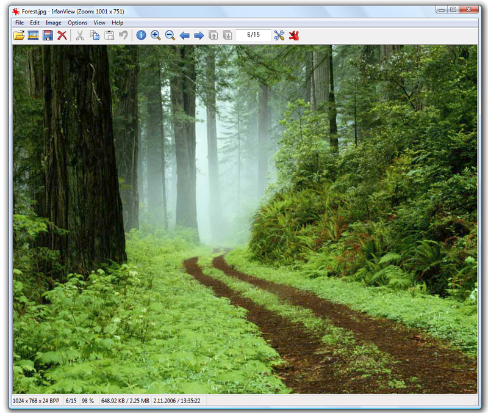The image size is (488, 413).
Task: Click the Paste clipboard icon
Action: pos(109,35)
